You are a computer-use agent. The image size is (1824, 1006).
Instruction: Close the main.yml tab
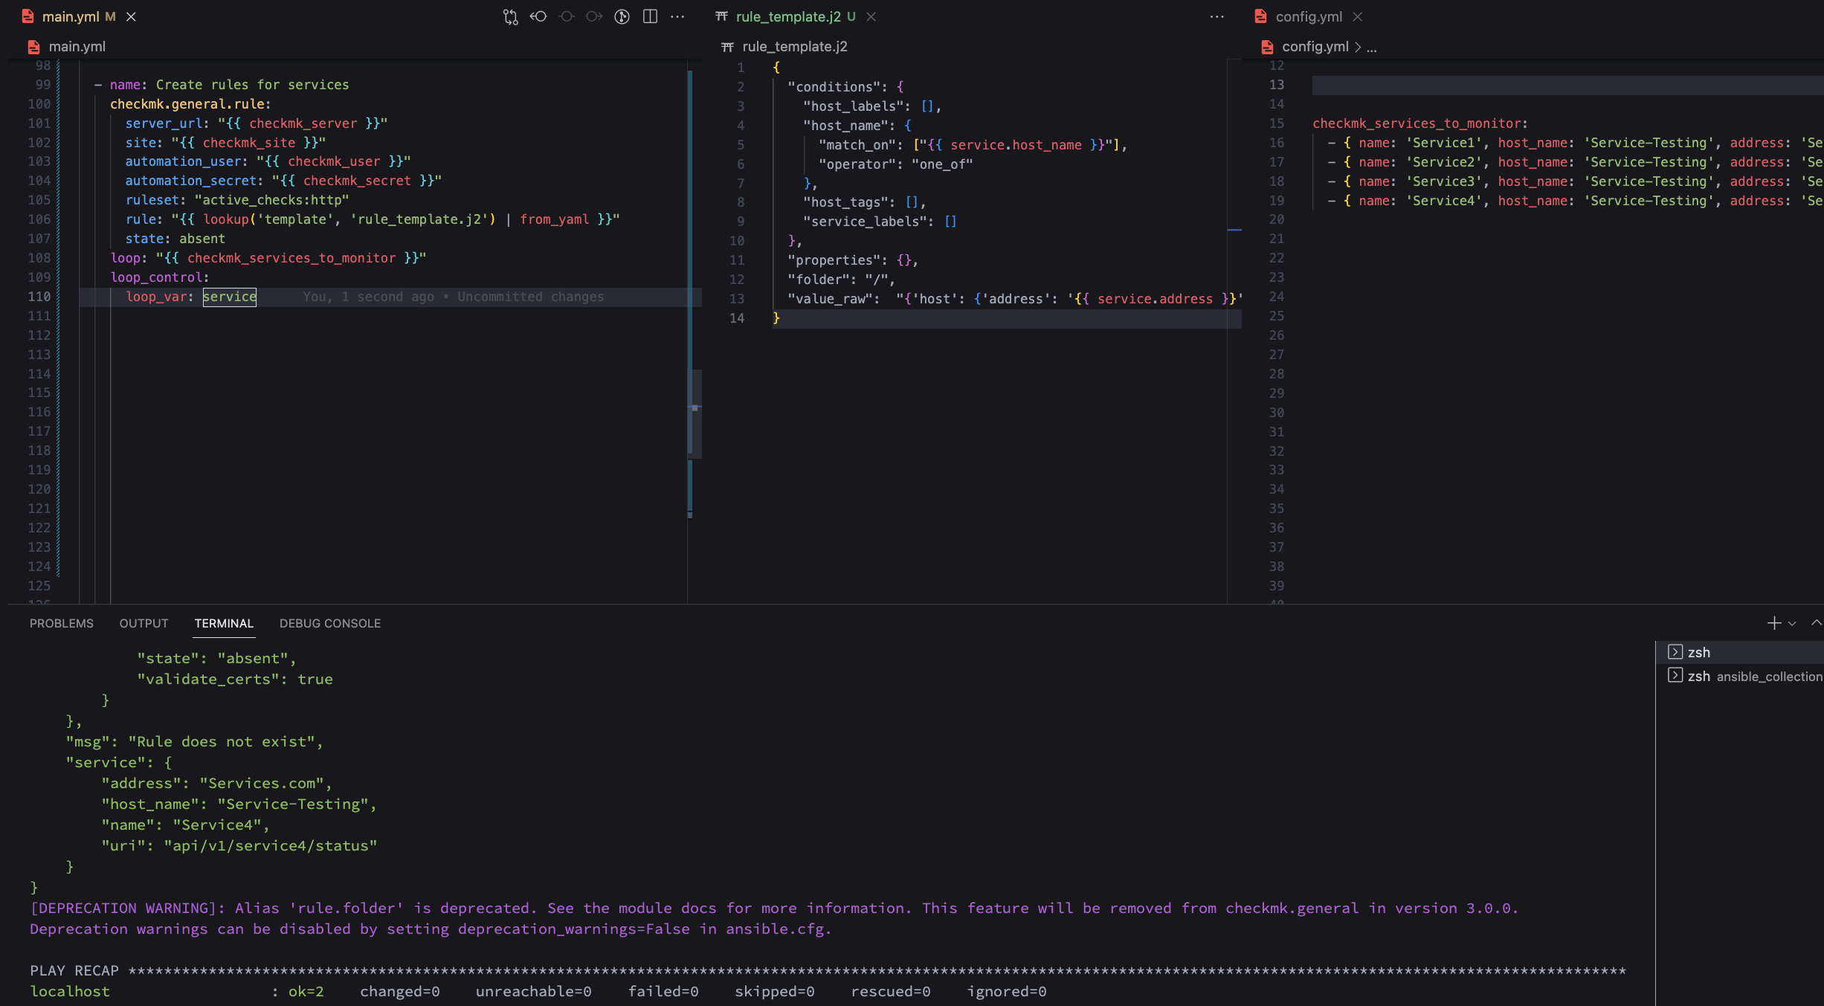[x=131, y=16]
